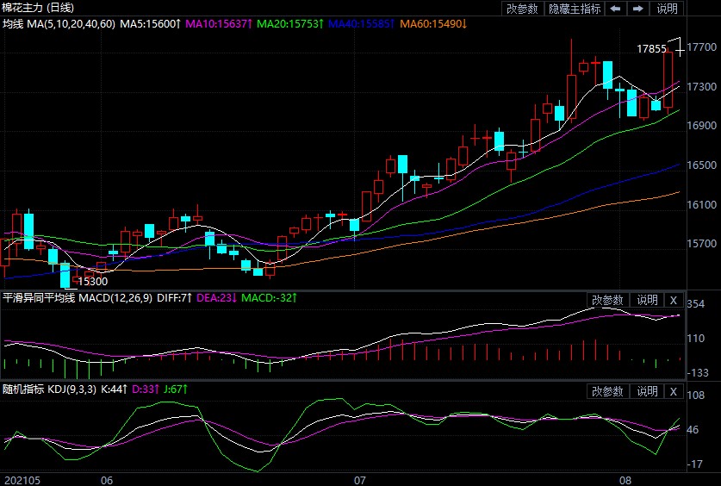The image size is (721, 486).
Task: Click the 202105 date axis label
Action: pyautogui.click(x=22, y=481)
